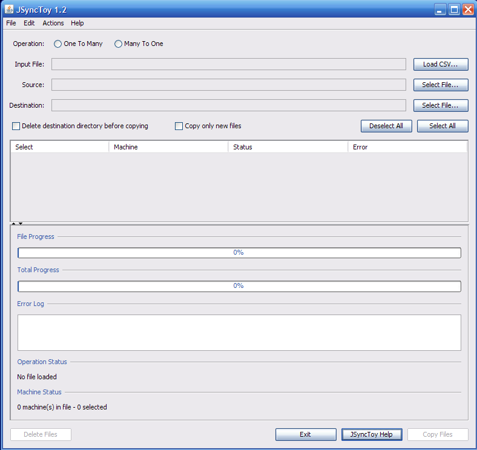This screenshot has width=477, height=450.
Task: Click the Exit button
Action: click(x=306, y=434)
